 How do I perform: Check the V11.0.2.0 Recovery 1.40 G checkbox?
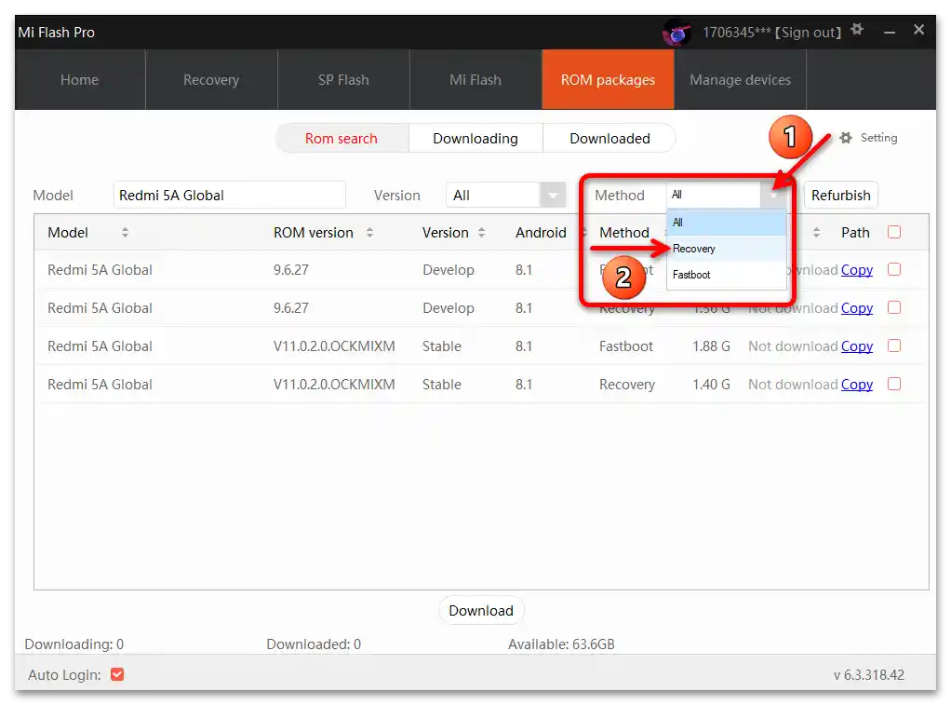coord(894,384)
